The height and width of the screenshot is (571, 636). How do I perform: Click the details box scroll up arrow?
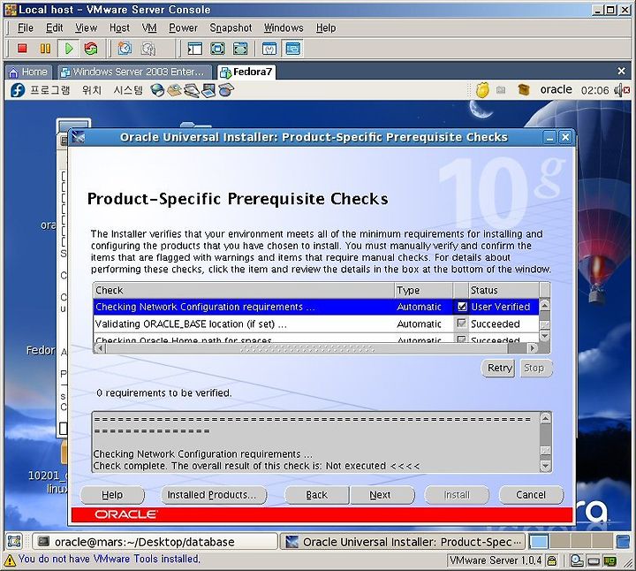tap(546, 418)
